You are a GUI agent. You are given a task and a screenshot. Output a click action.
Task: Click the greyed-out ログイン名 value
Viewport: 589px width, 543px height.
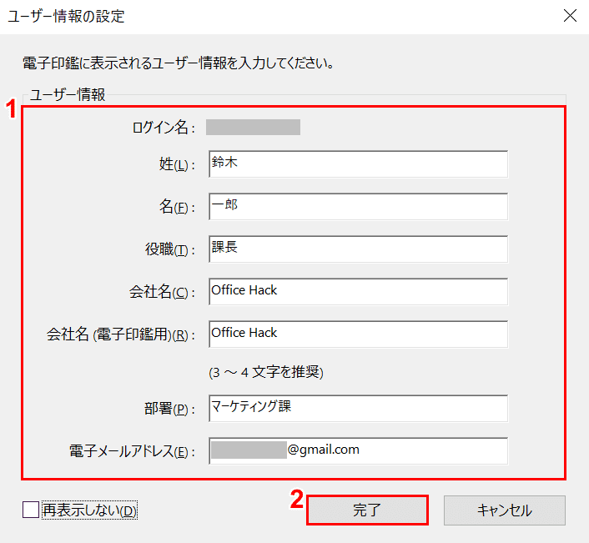coord(253,127)
